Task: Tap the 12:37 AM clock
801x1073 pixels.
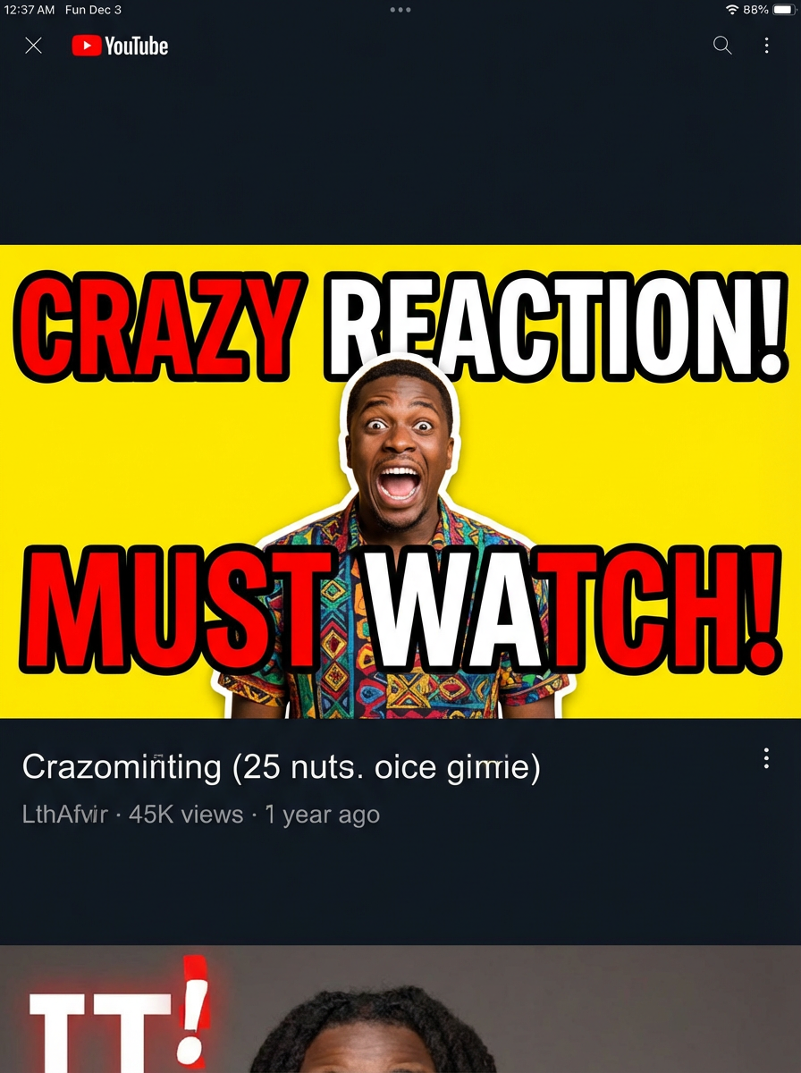Action: point(30,10)
